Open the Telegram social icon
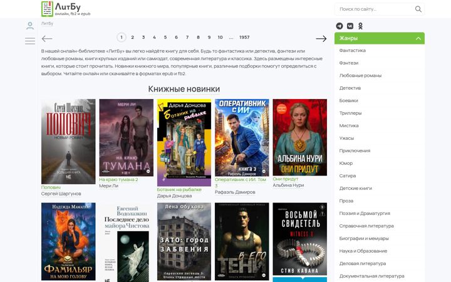The height and width of the screenshot is (282, 451). click(x=340, y=26)
